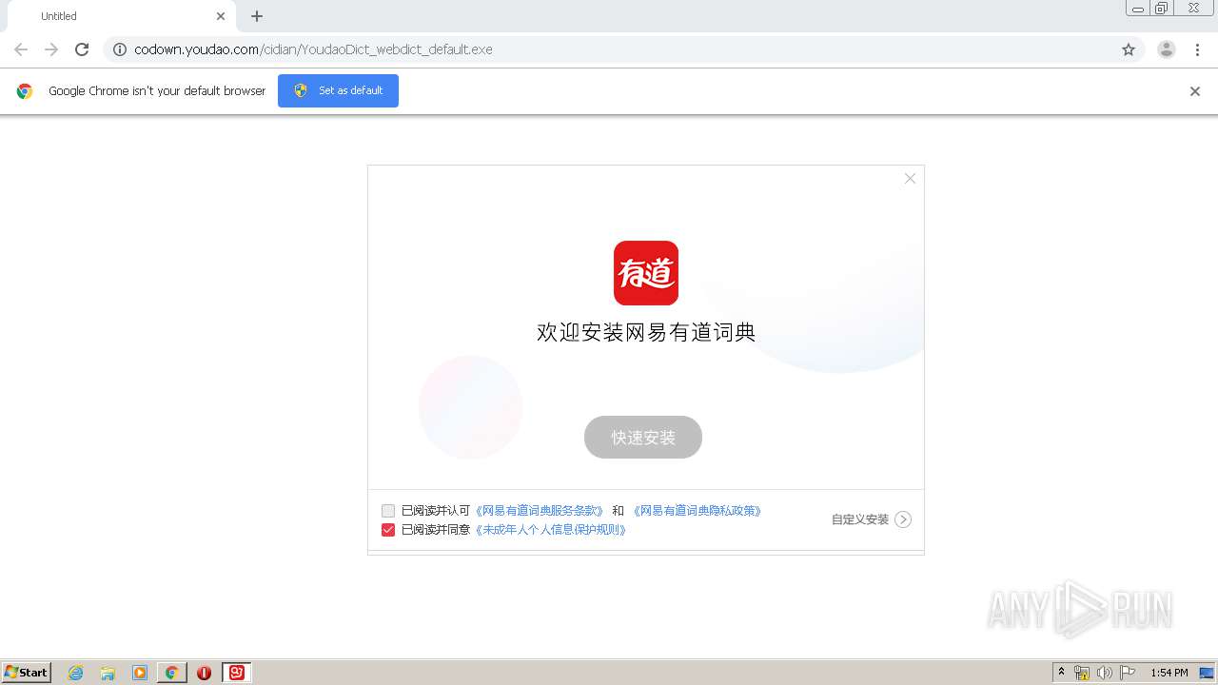This screenshot has height=685, width=1218.
Task: Open Windows Explorer folder from taskbar
Action: 108,673
